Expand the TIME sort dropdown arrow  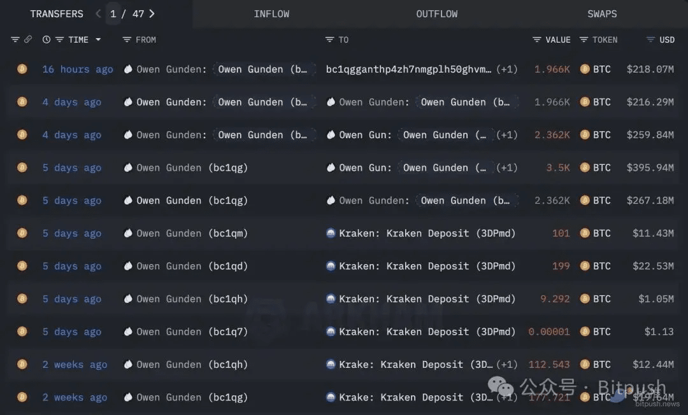pos(98,39)
